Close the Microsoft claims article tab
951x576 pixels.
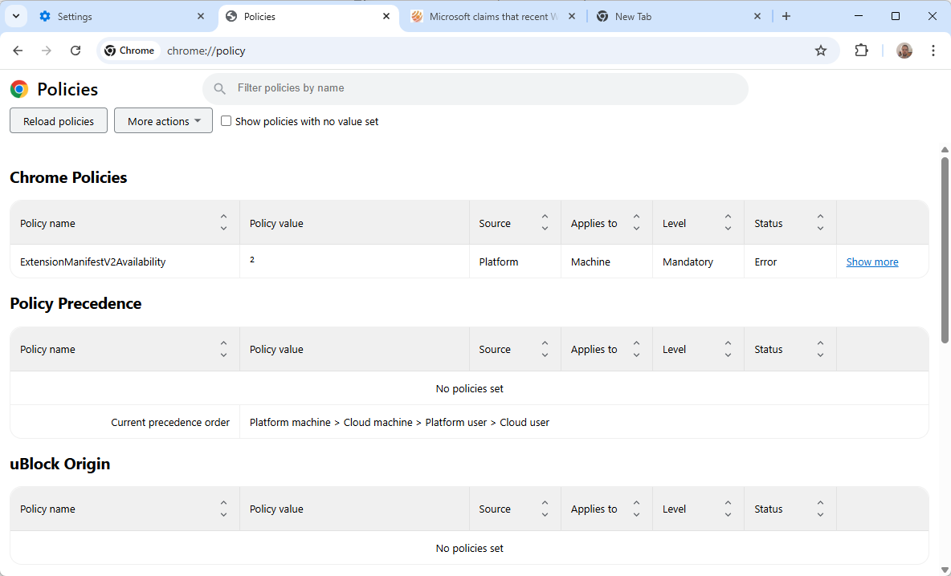coord(571,16)
